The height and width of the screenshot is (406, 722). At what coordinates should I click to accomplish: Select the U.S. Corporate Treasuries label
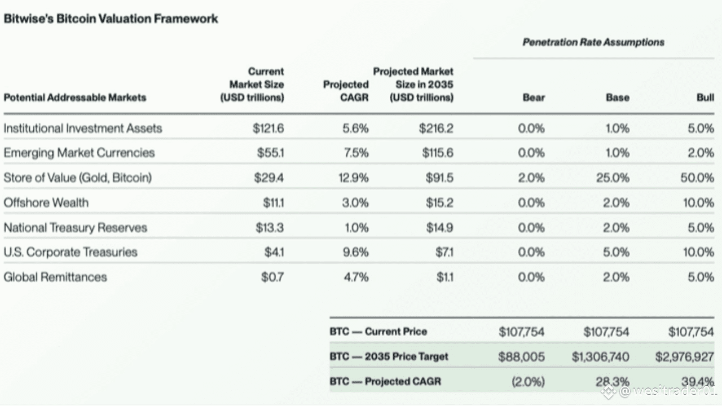tap(71, 252)
